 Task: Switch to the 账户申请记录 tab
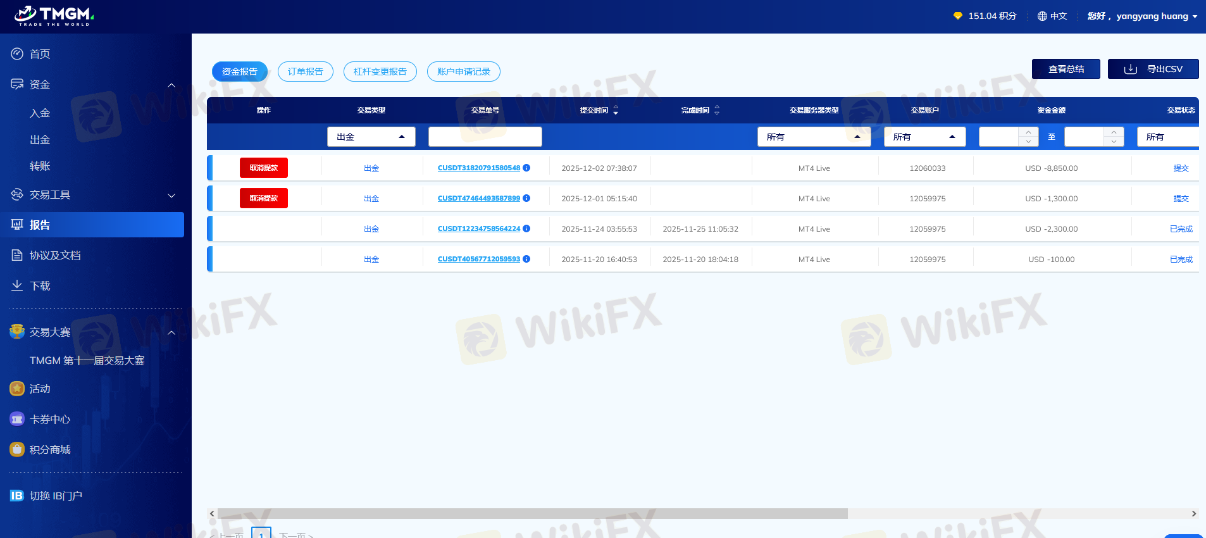point(464,72)
